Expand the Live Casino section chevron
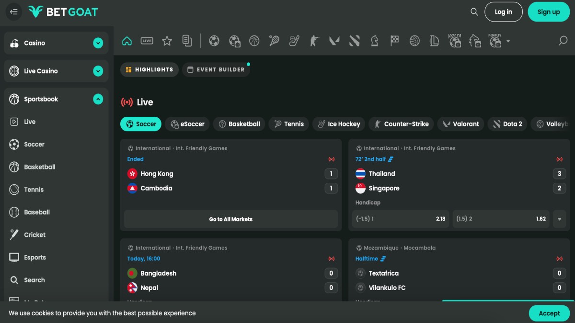The height and width of the screenshot is (323, 575). click(98, 71)
